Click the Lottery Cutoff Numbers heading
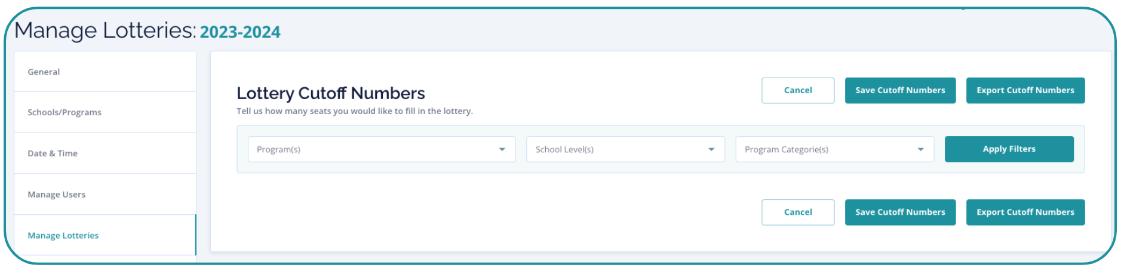 coord(331,93)
